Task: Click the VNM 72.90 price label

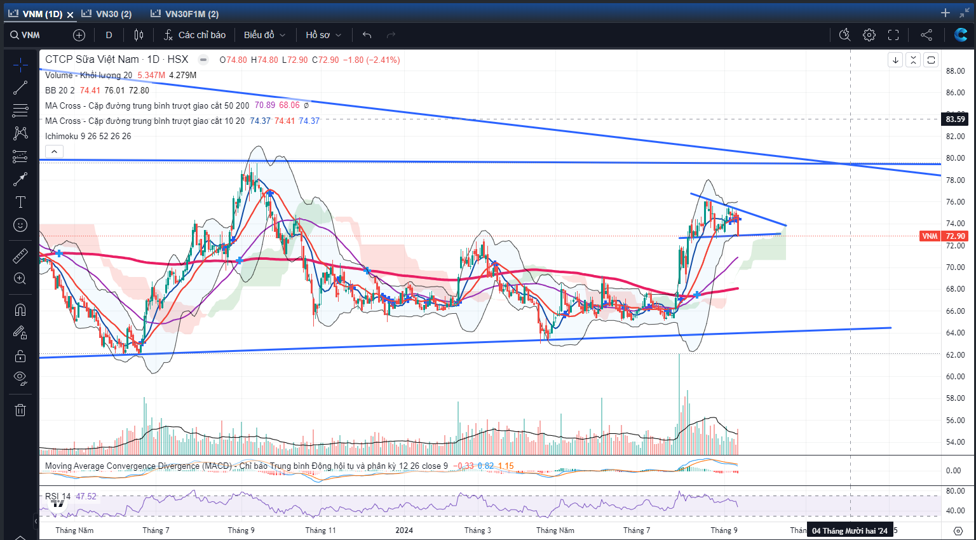Action: click(x=944, y=236)
